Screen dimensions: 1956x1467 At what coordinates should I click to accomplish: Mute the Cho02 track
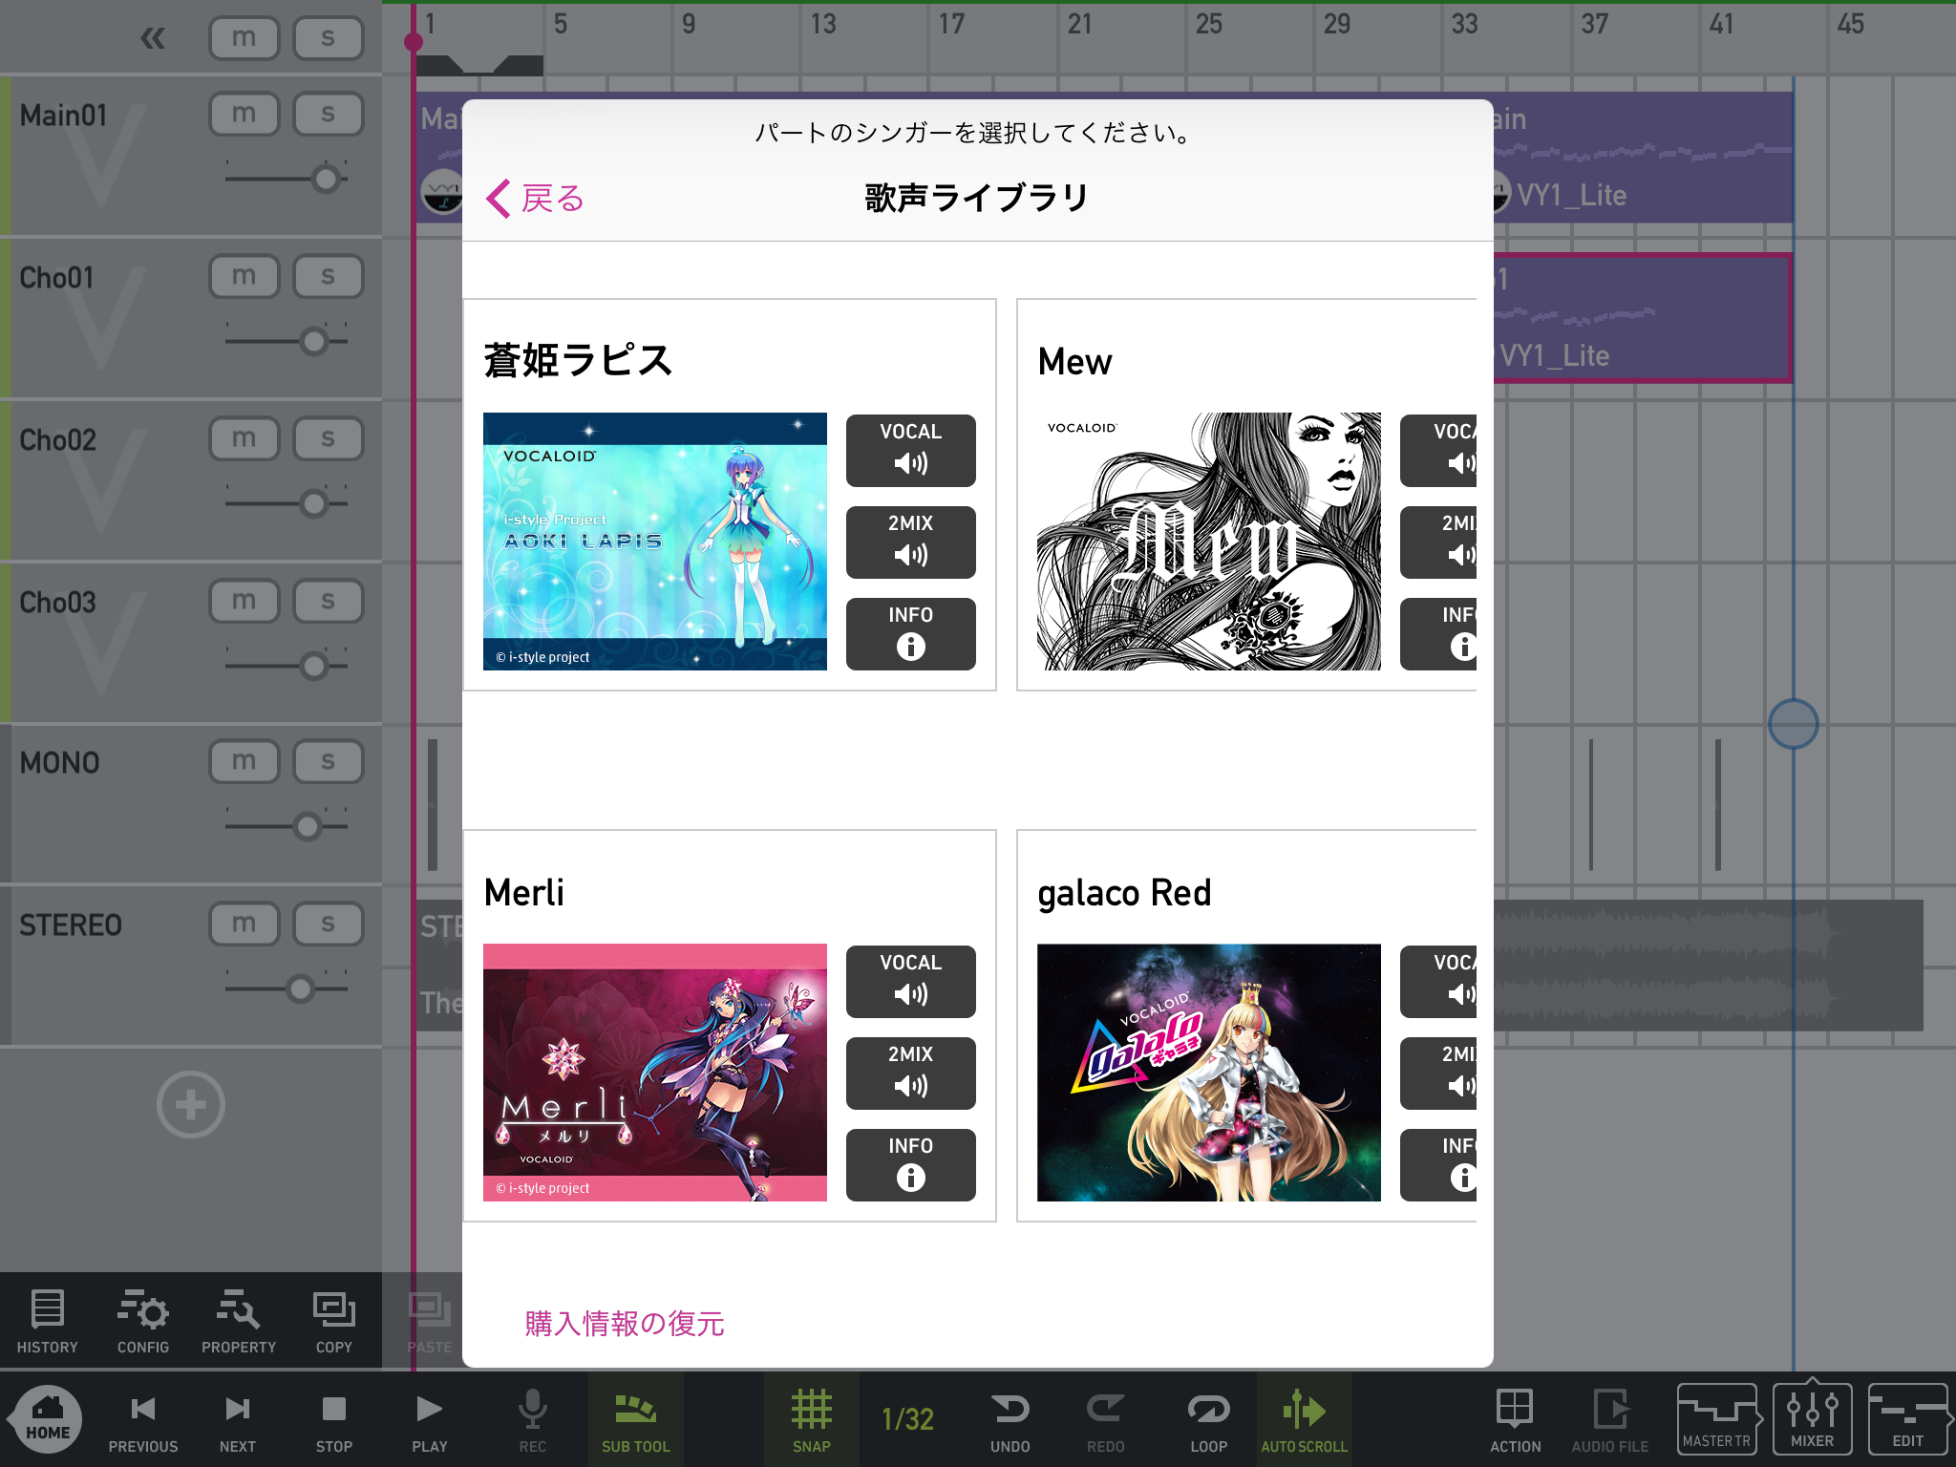tap(244, 439)
